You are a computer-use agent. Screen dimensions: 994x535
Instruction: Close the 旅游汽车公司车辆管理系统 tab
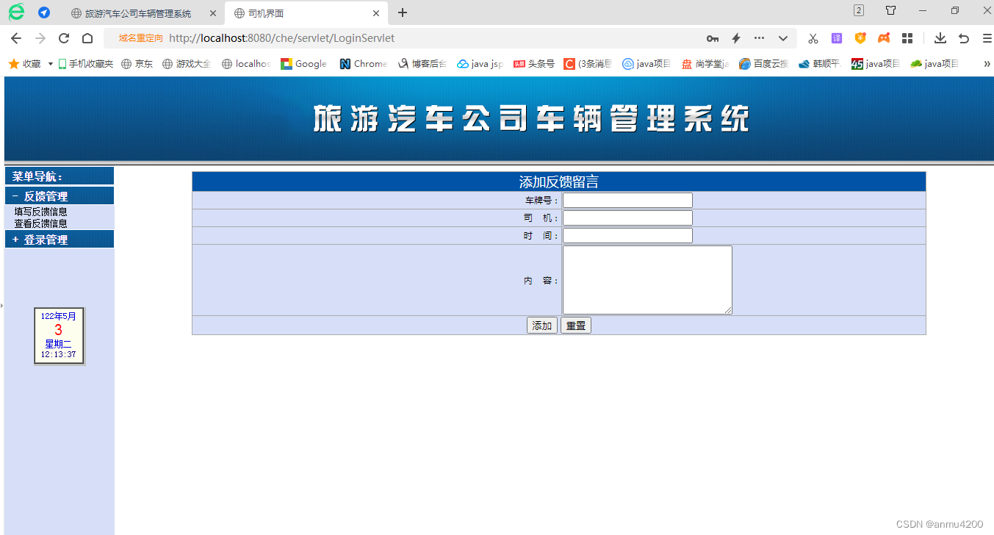tap(213, 13)
